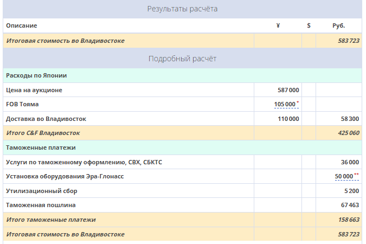Select the header 'Подробный расчёт'
Screen dimensions: 366x244
point(182,59)
